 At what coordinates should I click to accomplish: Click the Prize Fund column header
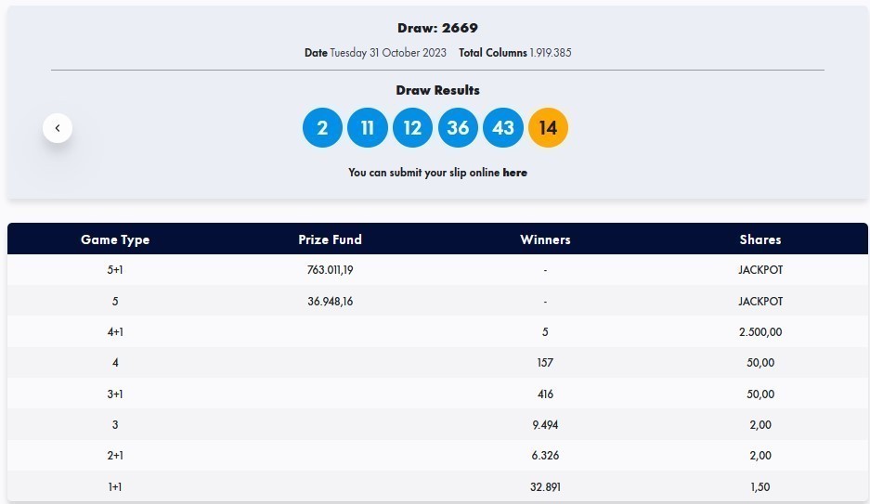pyautogui.click(x=330, y=239)
